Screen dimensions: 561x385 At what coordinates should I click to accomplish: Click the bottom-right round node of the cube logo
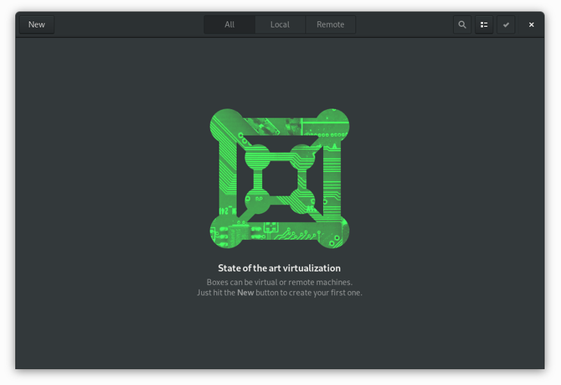(x=332, y=232)
